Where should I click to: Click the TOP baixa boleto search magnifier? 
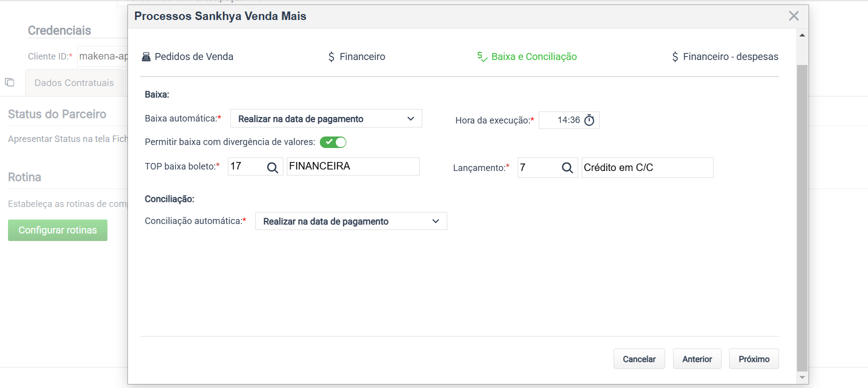pos(272,167)
